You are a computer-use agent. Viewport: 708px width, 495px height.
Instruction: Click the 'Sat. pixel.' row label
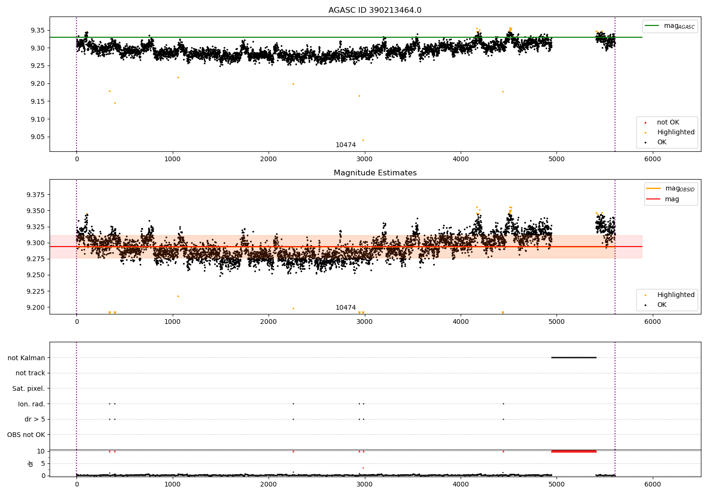point(29,388)
